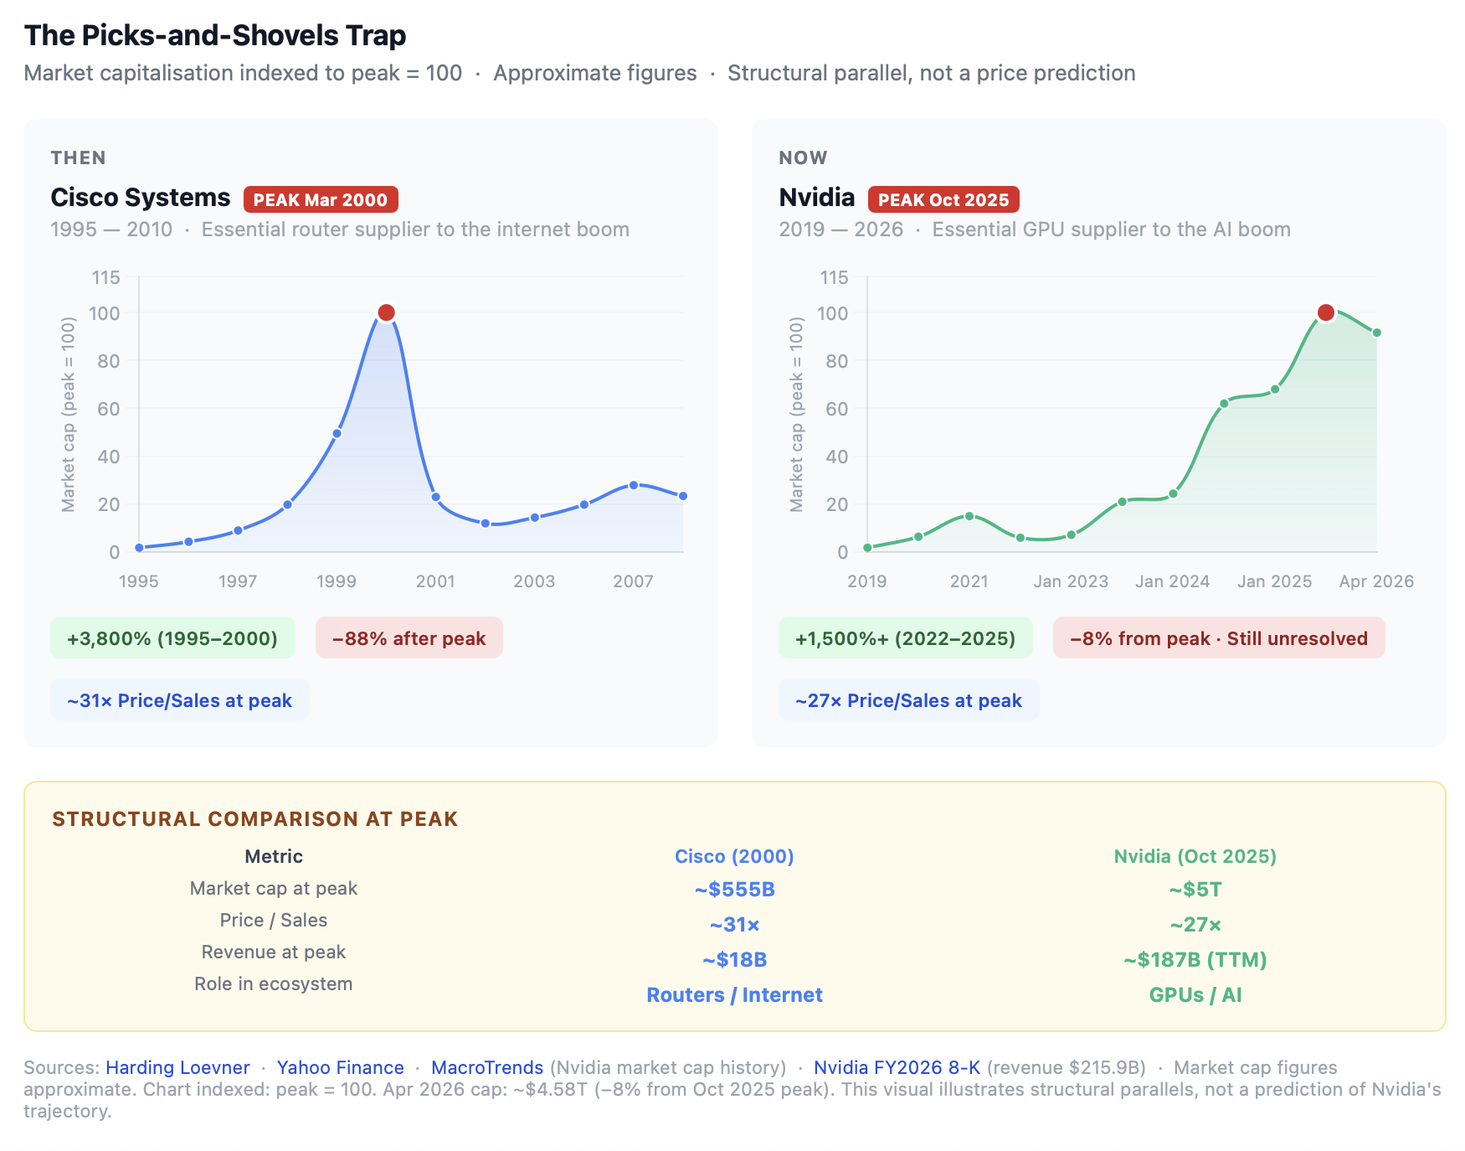Follow the MacroTrends source link
This screenshot has width=1465, height=1151.
(487, 1067)
